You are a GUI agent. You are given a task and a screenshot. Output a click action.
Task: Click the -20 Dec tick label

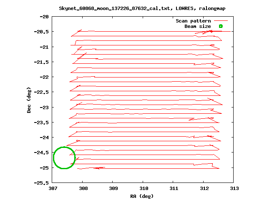44,17
